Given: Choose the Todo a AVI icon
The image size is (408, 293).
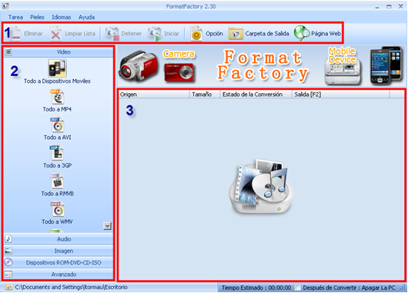Looking at the screenshot, I should click(57, 125).
